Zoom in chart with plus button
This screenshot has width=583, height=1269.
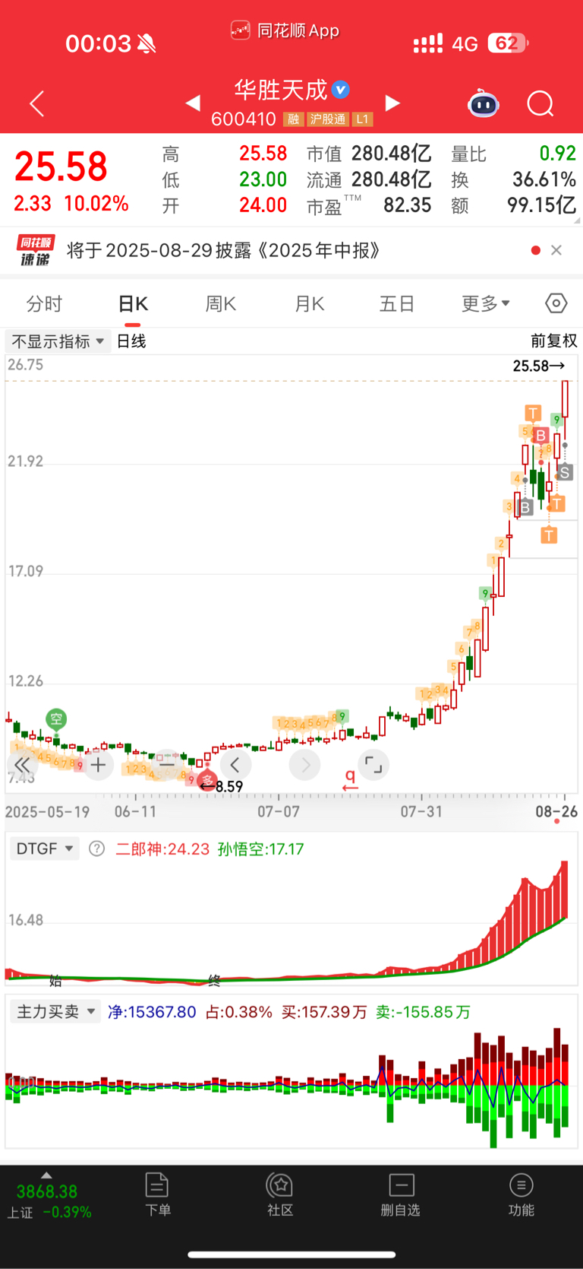pos(98,765)
